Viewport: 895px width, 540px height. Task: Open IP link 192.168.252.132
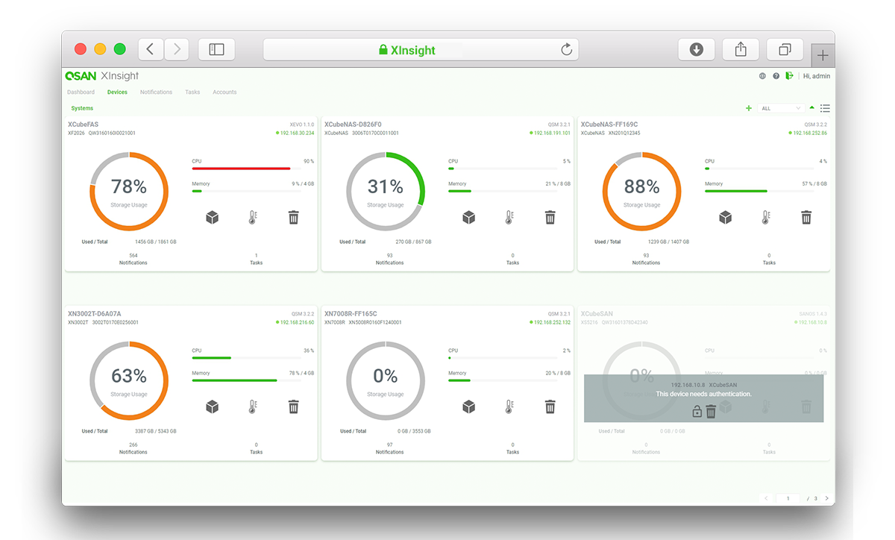coord(550,322)
